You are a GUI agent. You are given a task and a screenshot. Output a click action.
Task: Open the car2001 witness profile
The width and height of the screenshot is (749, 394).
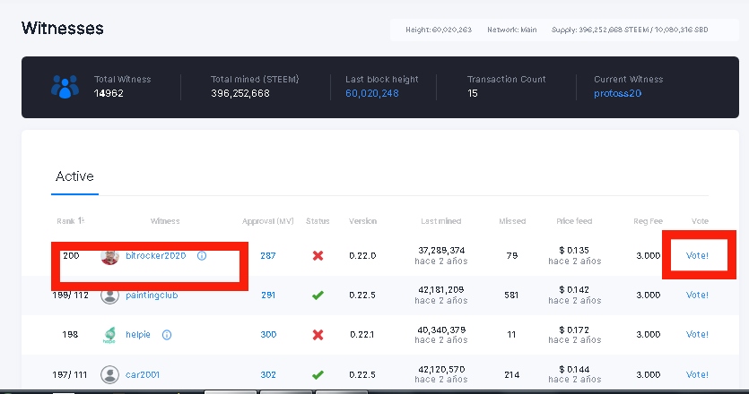point(143,375)
